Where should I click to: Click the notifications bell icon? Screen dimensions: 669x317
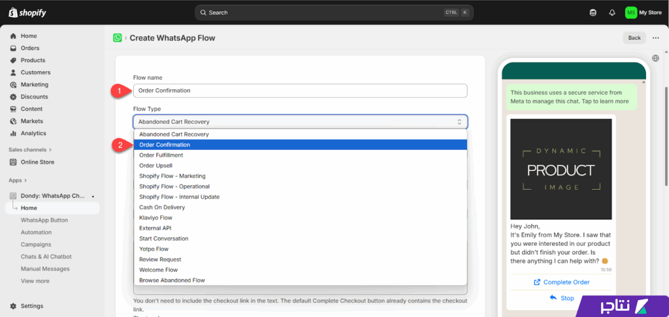point(612,12)
